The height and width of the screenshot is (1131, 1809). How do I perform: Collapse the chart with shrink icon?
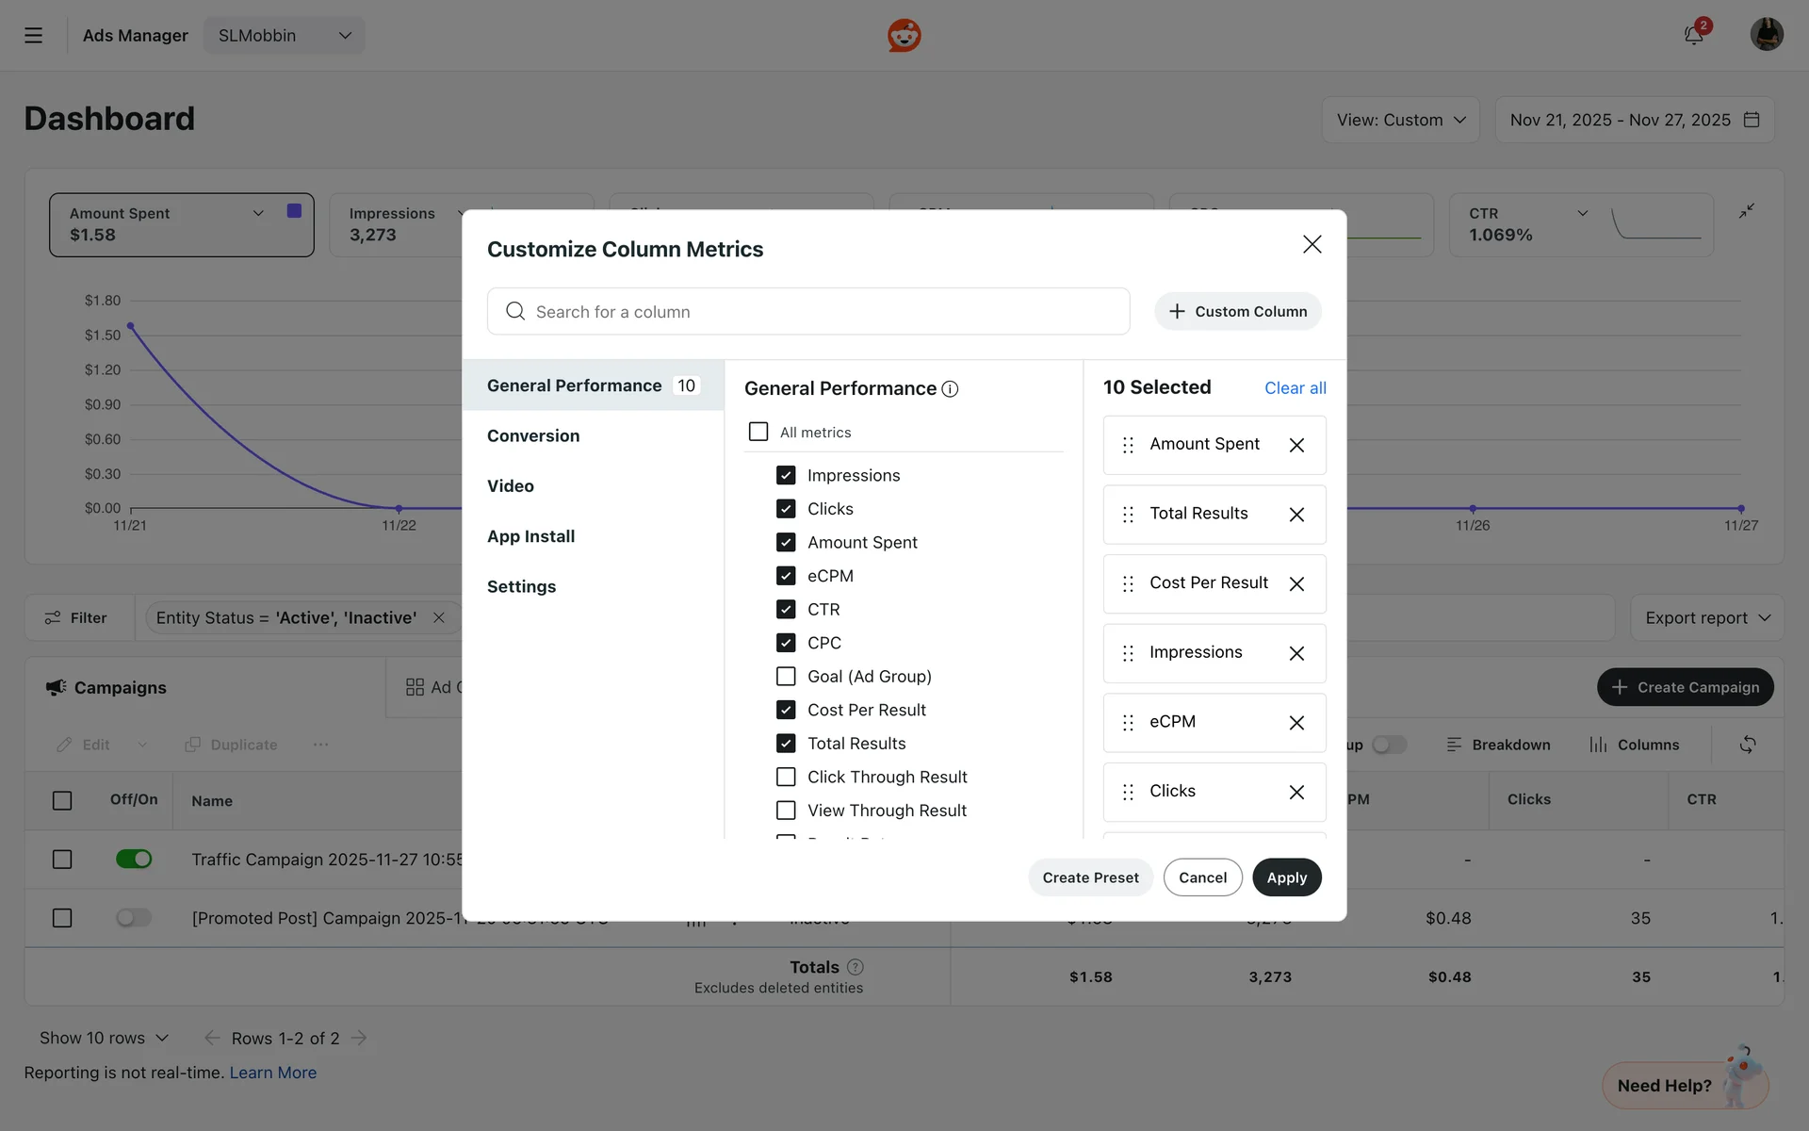pyautogui.click(x=1746, y=211)
